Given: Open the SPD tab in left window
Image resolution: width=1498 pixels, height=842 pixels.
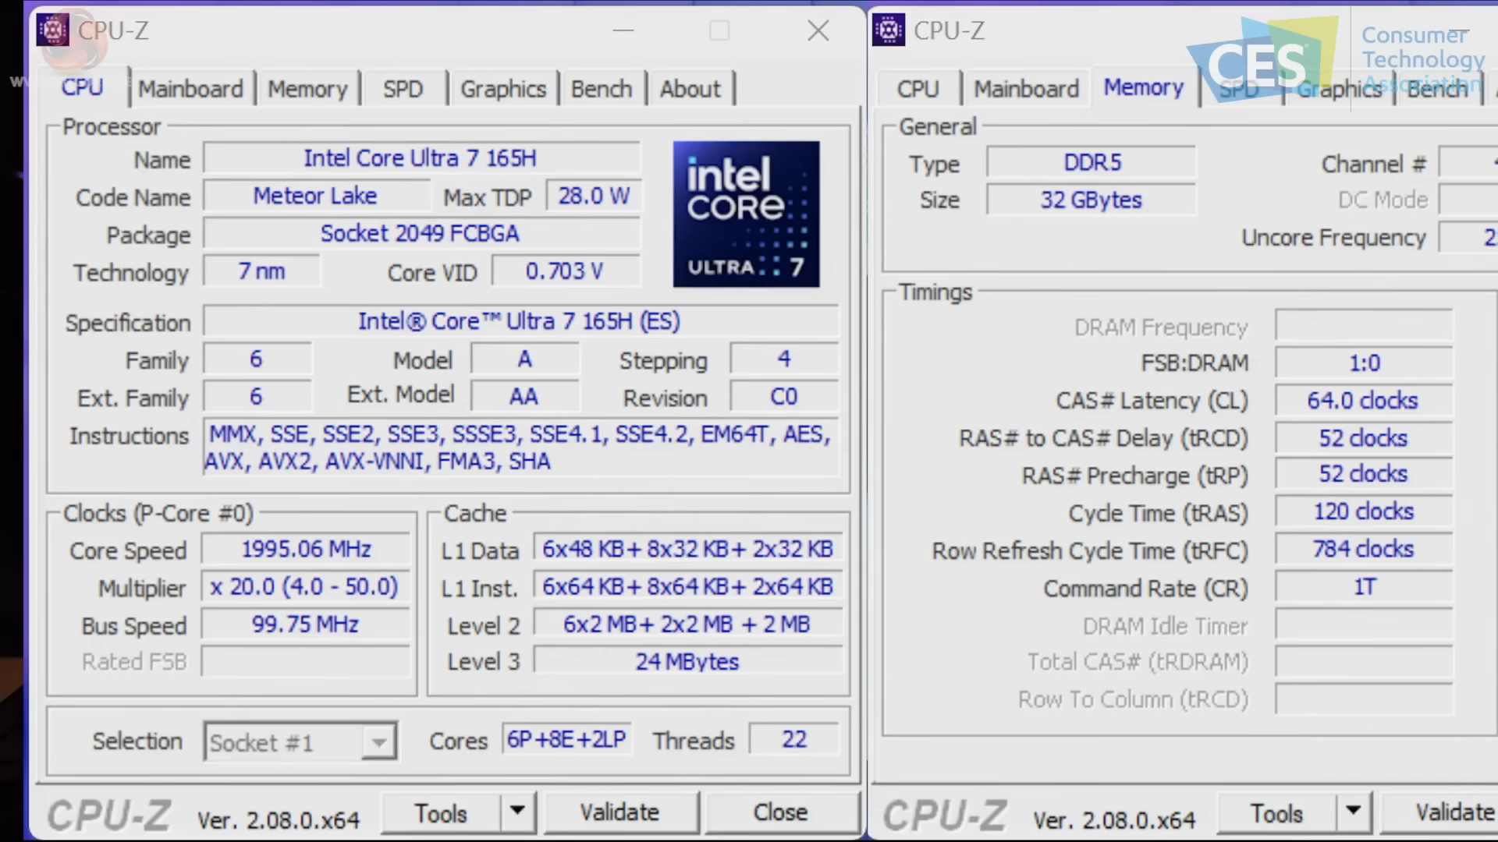Looking at the screenshot, I should [x=403, y=89].
